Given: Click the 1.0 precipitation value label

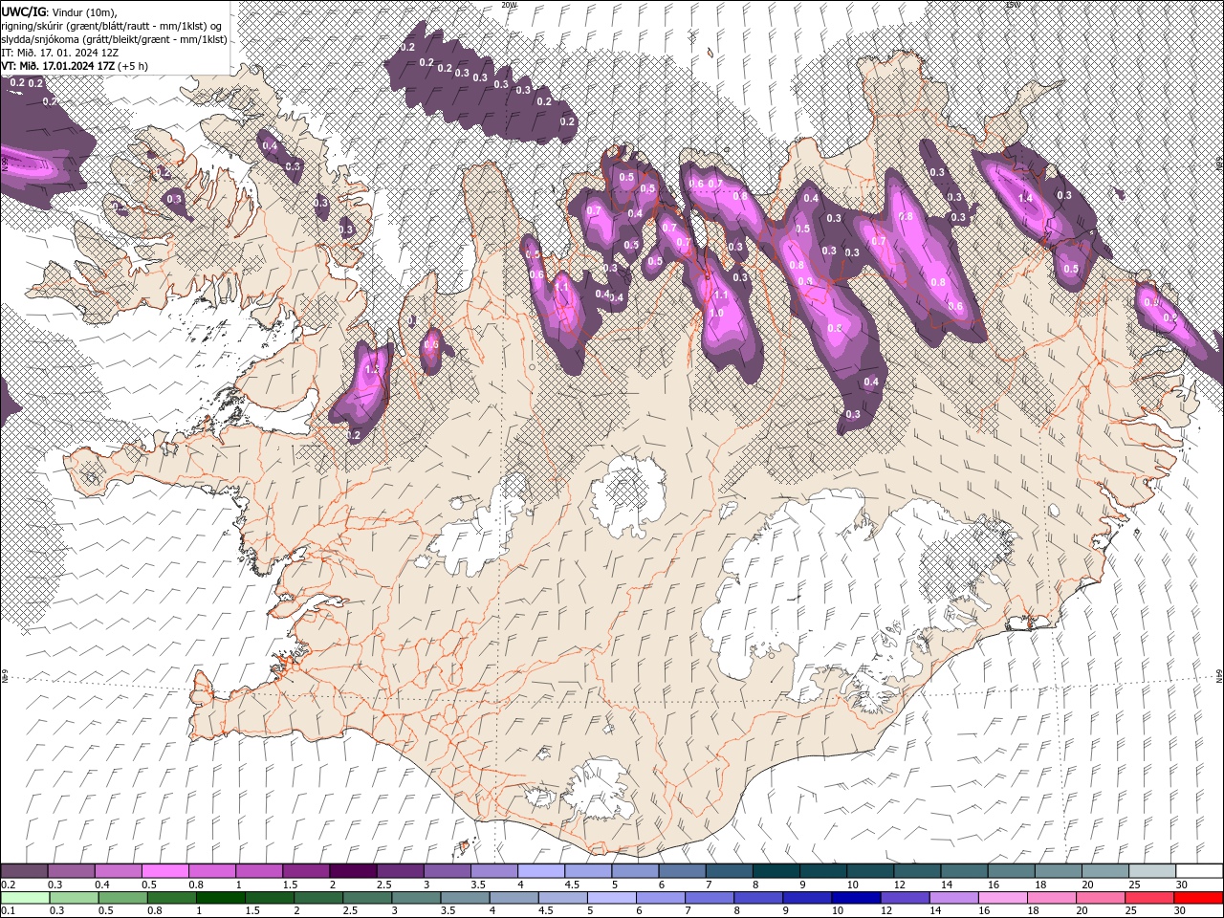Looking at the screenshot, I should point(715,313).
